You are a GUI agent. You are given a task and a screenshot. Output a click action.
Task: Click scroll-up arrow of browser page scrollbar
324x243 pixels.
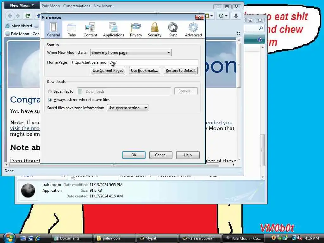(239, 40)
